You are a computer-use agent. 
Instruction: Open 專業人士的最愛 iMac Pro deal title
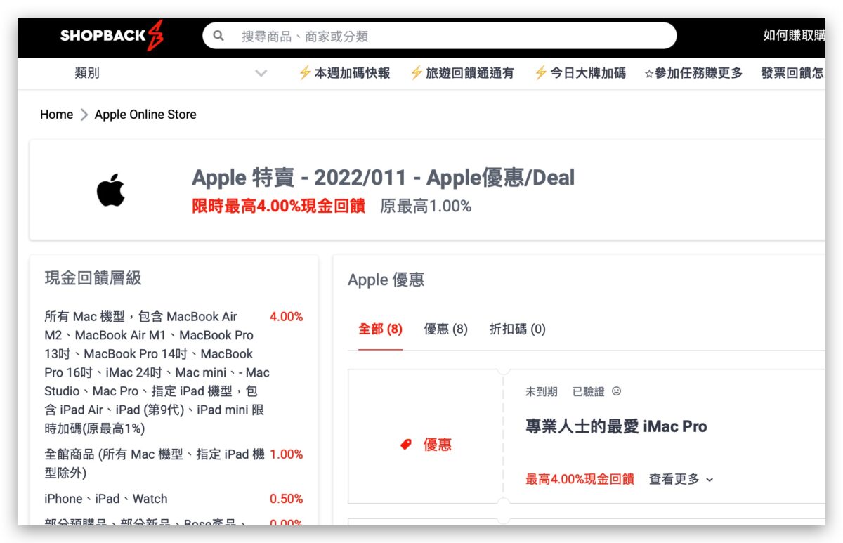[x=616, y=426]
